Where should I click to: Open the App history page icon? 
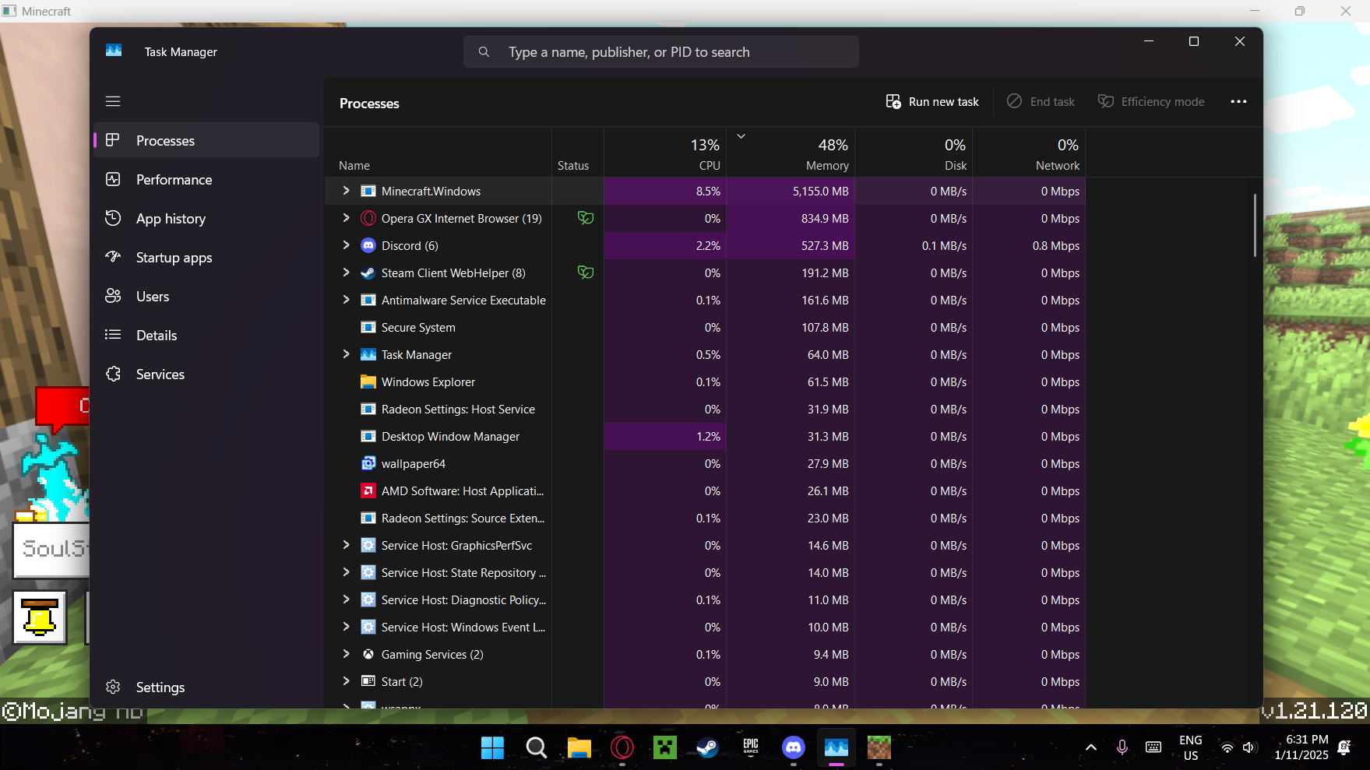click(x=113, y=219)
